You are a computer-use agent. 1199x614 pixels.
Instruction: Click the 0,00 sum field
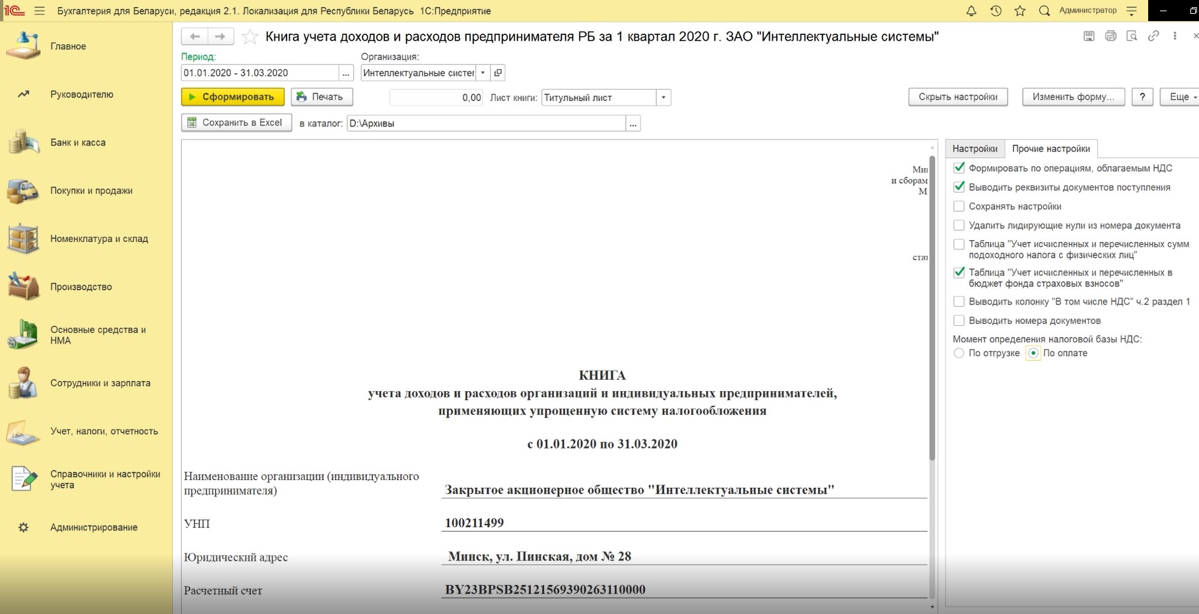(436, 98)
